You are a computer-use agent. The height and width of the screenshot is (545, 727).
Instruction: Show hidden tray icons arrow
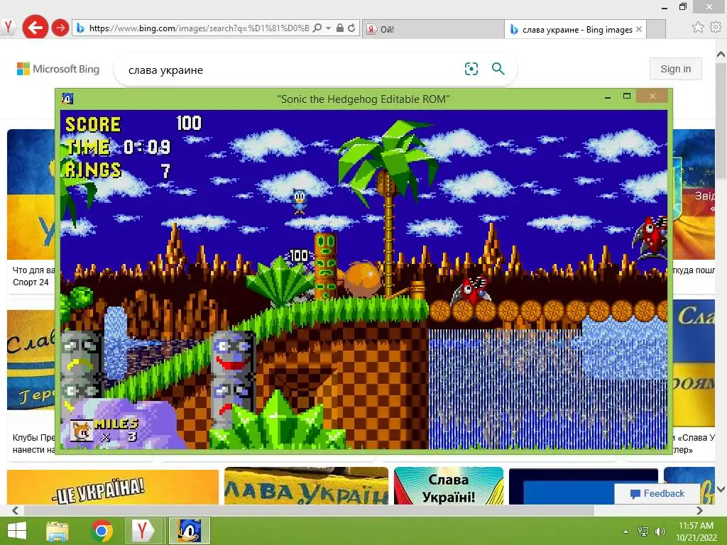[626, 532]
